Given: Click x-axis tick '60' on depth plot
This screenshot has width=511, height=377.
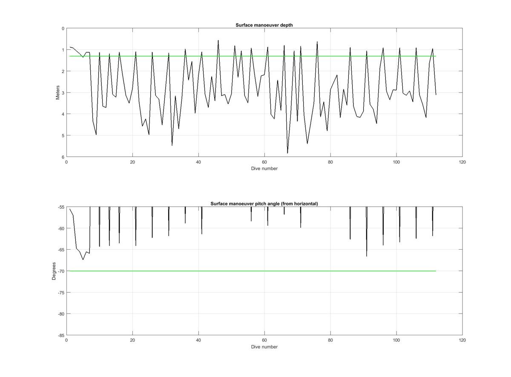Looking at the screenshot, I should pos(264,162).
